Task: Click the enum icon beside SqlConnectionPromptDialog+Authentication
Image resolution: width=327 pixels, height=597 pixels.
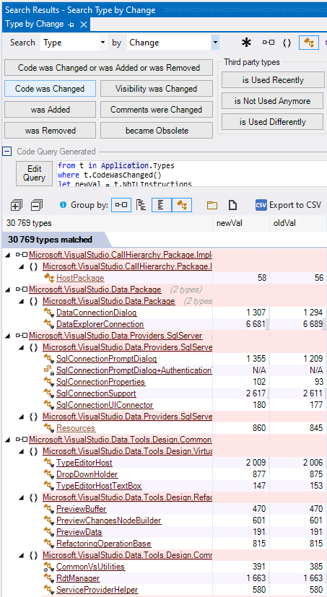Action: 49,370
